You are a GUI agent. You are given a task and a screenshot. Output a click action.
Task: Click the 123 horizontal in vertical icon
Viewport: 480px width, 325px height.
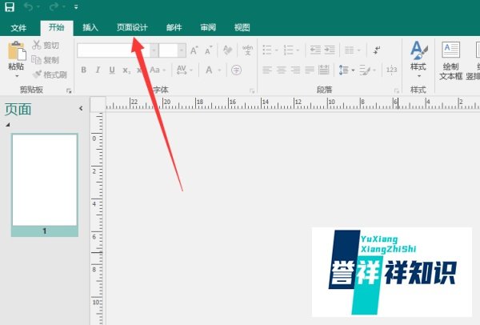point(391,70)
